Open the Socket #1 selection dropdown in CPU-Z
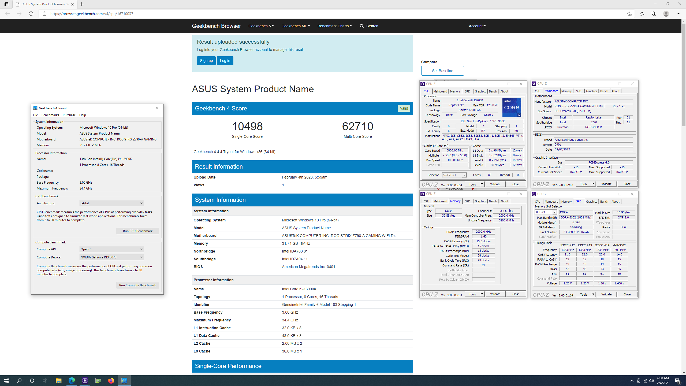 (x=454, y=175)
